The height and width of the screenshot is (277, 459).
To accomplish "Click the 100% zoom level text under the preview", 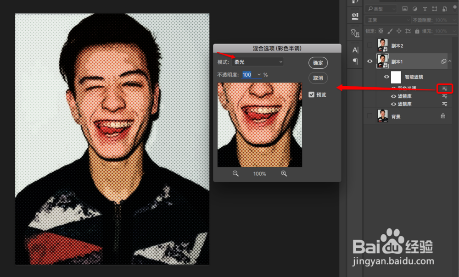I will pos(260,174).
